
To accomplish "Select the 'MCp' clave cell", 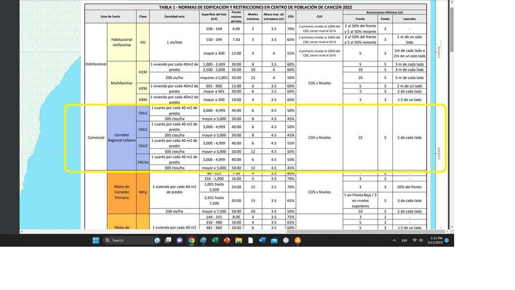I will point(143,192).
